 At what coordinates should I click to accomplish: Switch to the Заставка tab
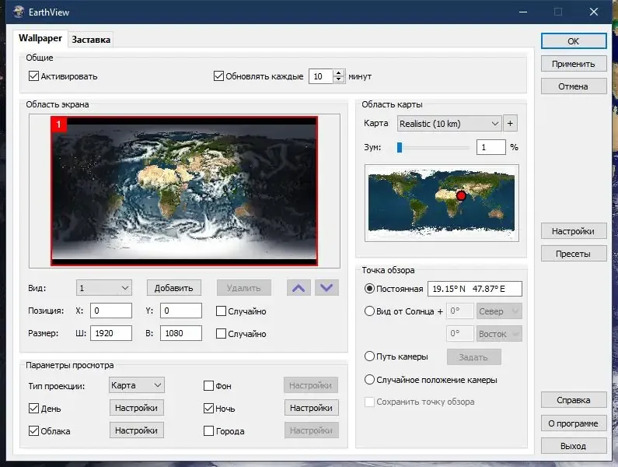pos(92,40)
